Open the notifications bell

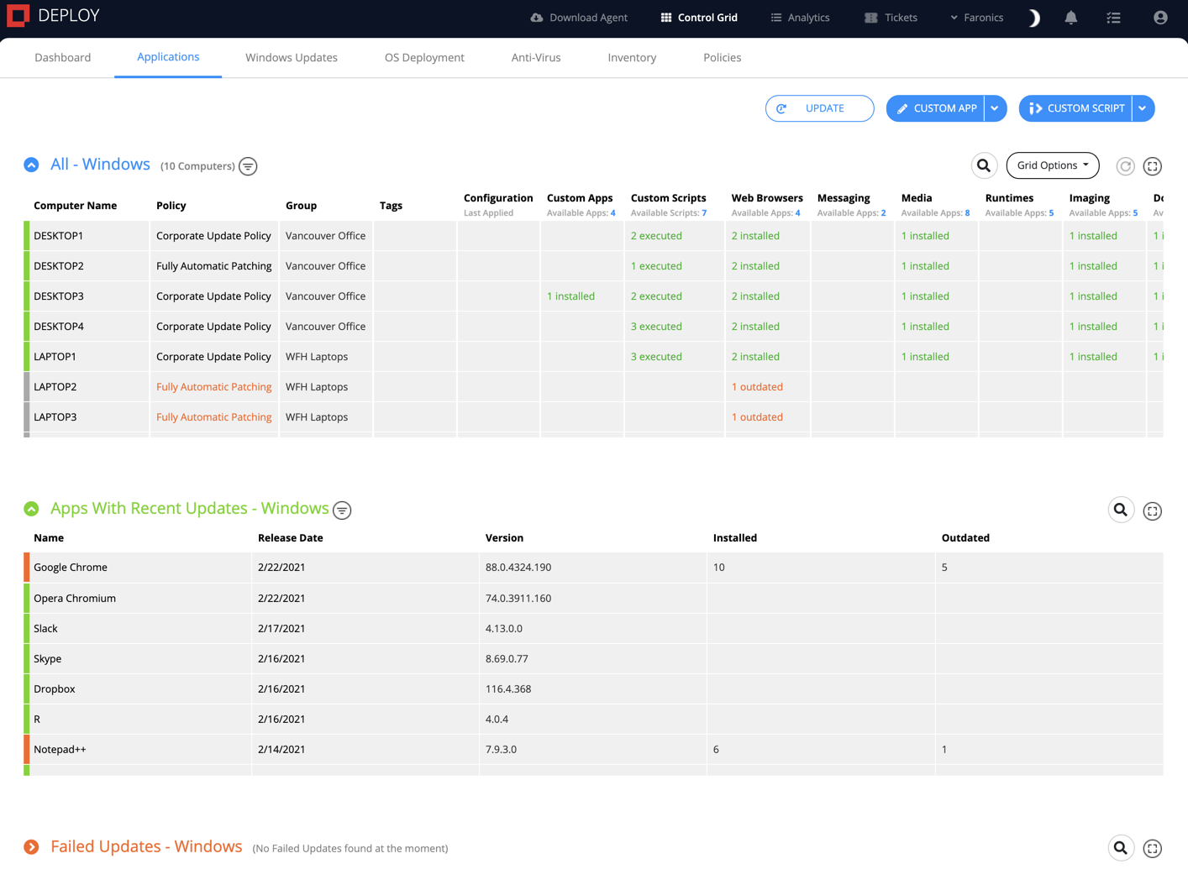point(1071,18)
